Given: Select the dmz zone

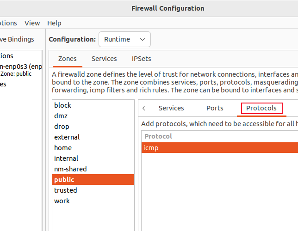Looking at the screenshot, I should click(x=62, y=116).
